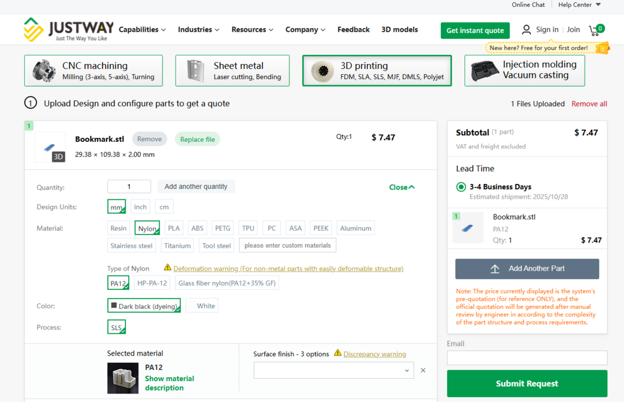
Task: Click Submit Request button
Action: click(x=527, y=384)
